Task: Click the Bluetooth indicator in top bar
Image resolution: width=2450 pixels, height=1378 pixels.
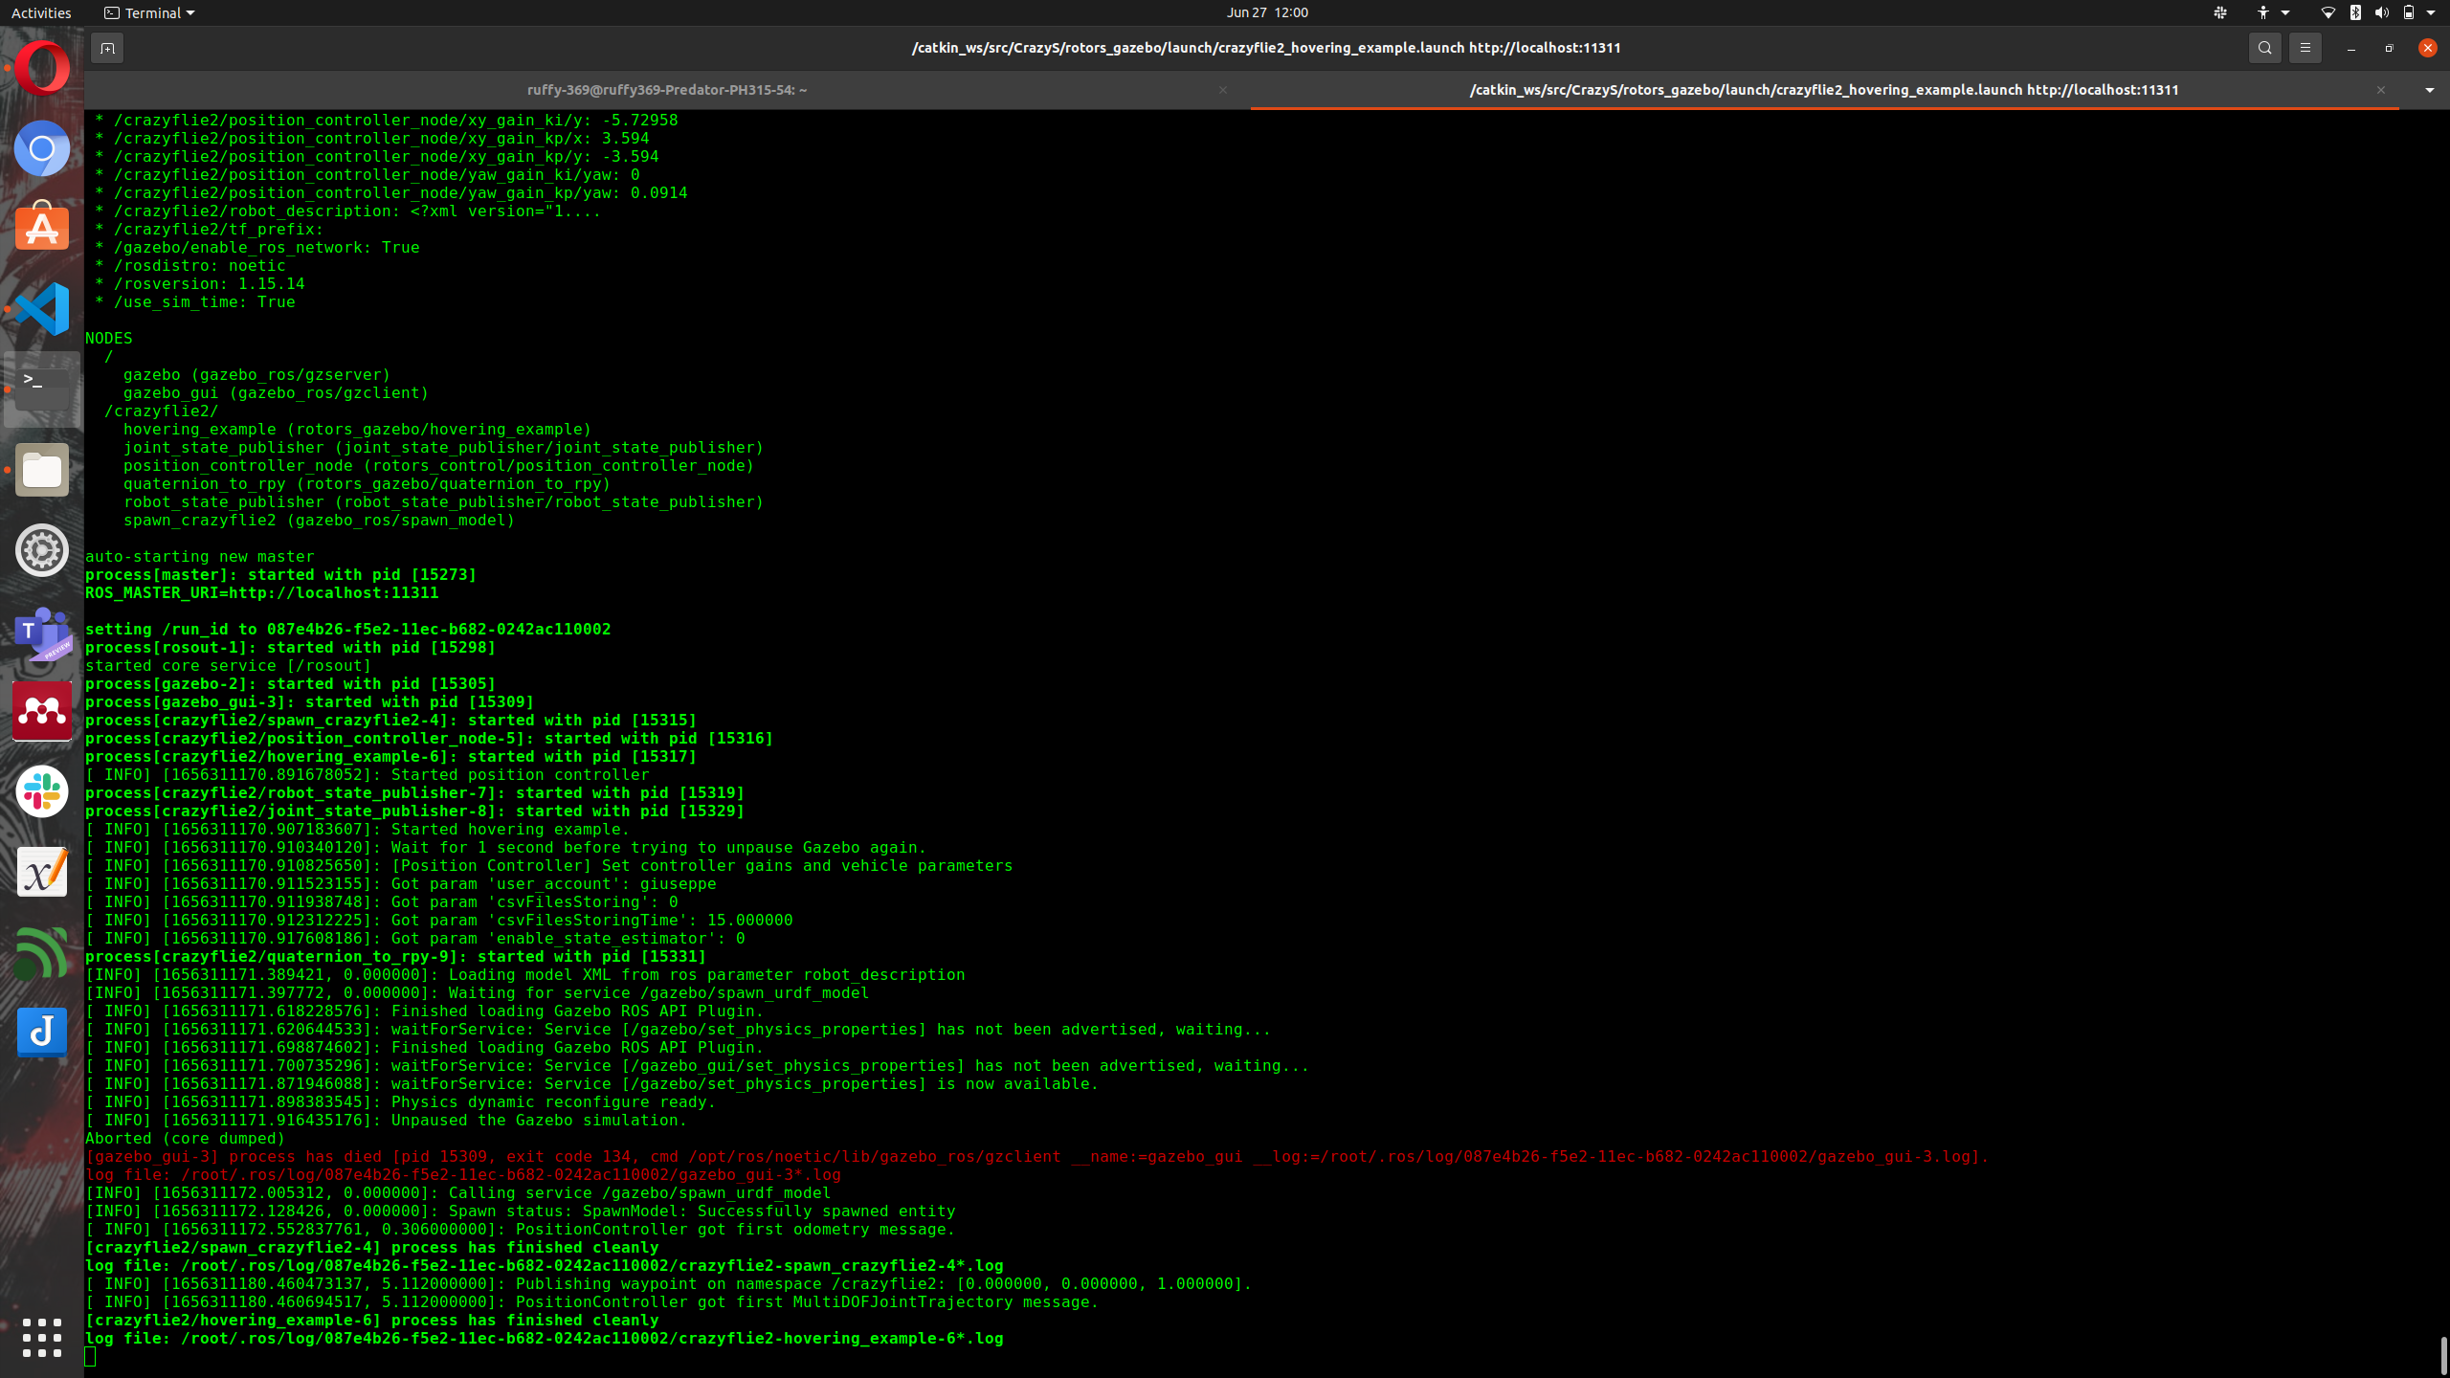Action: click(x=2355, y=12)
